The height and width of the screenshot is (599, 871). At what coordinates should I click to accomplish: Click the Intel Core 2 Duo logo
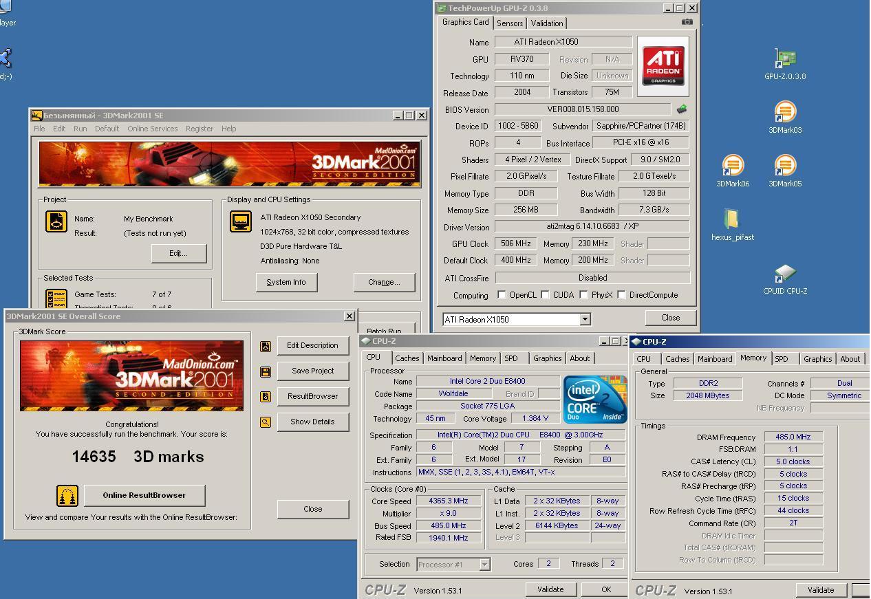point(595,399)
